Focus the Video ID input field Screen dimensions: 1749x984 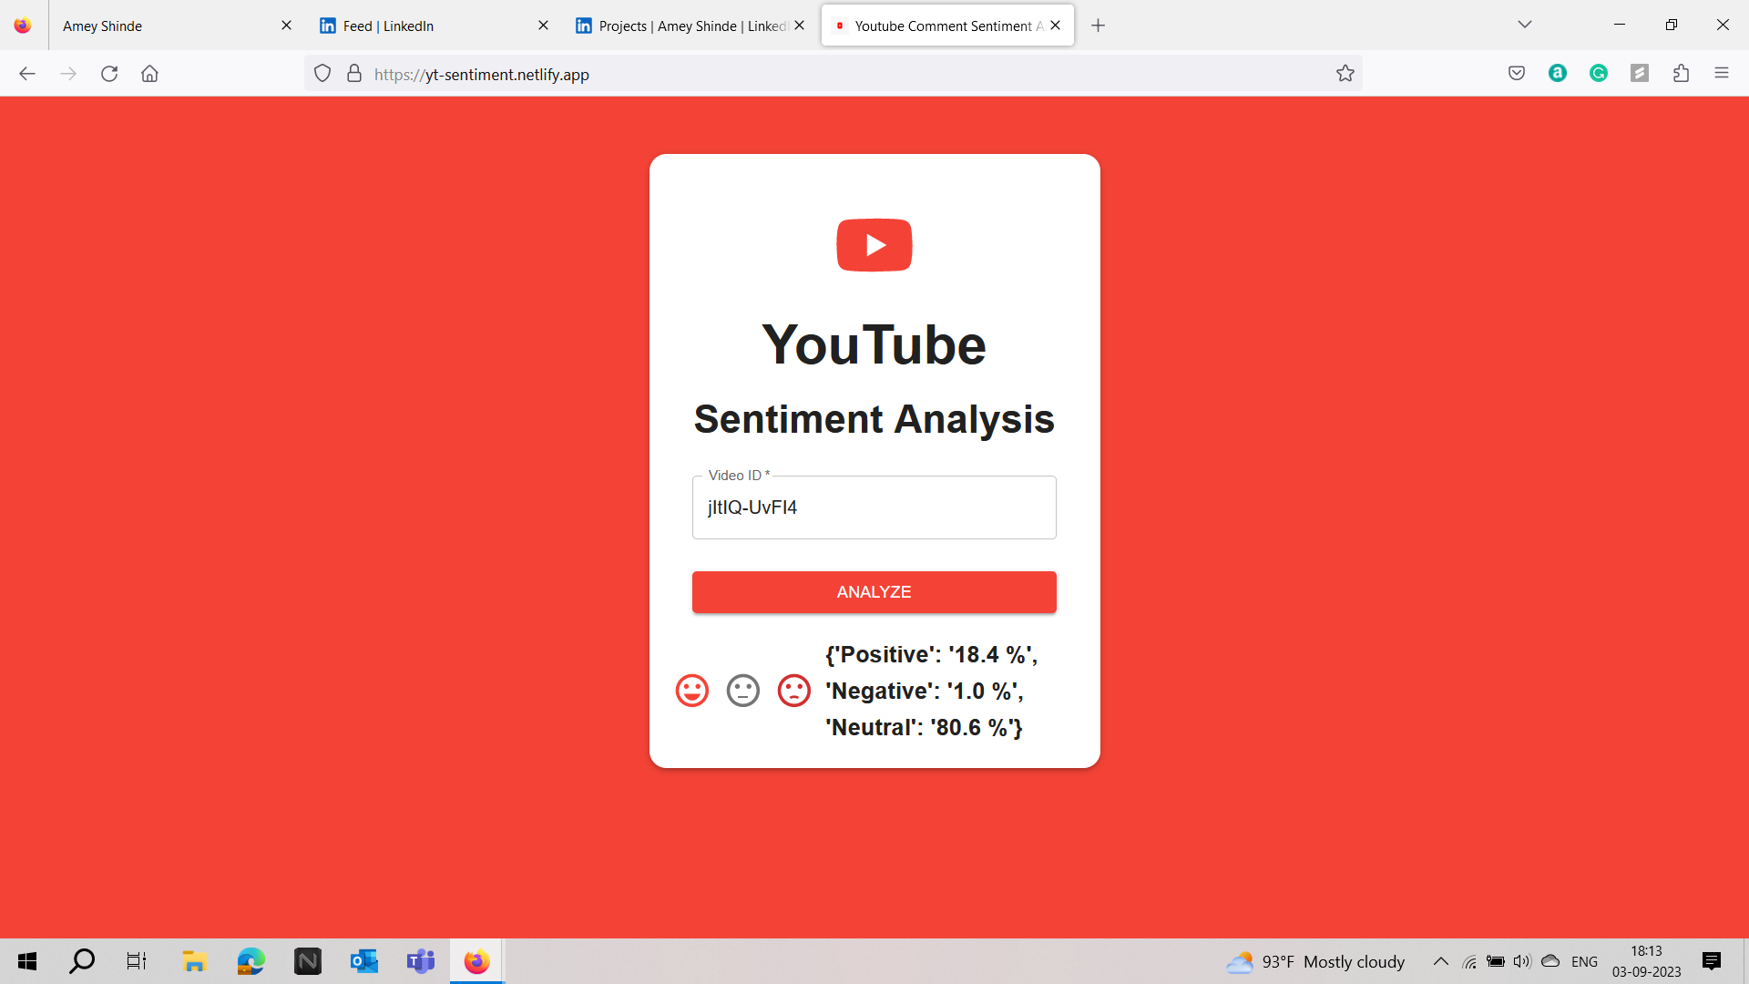(874, 507)
